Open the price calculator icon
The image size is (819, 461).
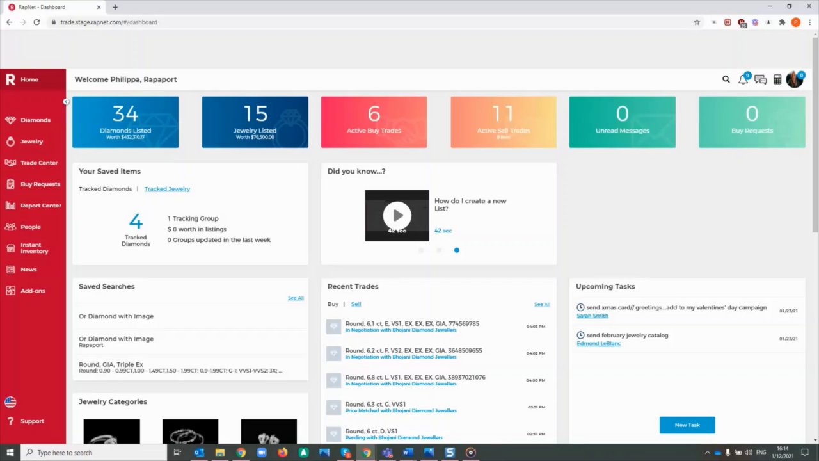(777, 79)
